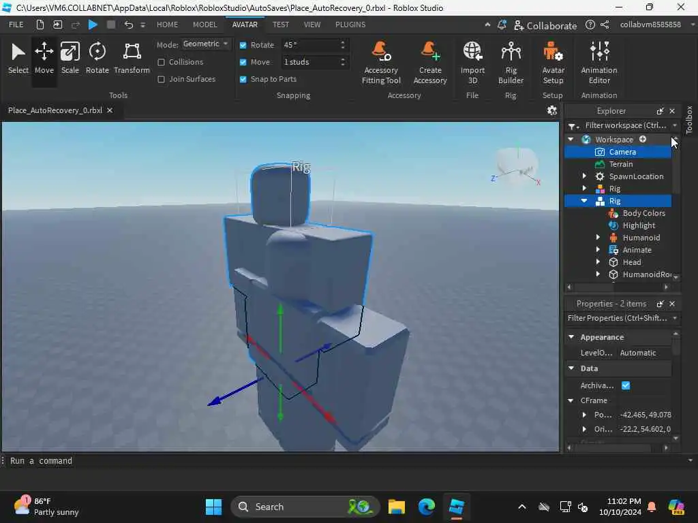
Task: Open the Mode Geometric dropdown
Action: pos(206,44)
